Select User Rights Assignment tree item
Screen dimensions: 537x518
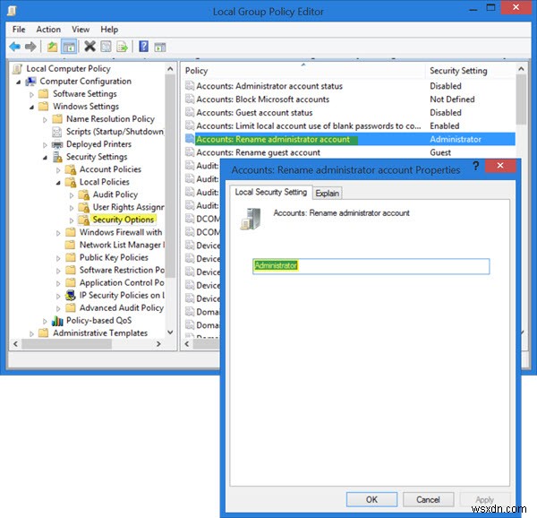coord(128,207)
